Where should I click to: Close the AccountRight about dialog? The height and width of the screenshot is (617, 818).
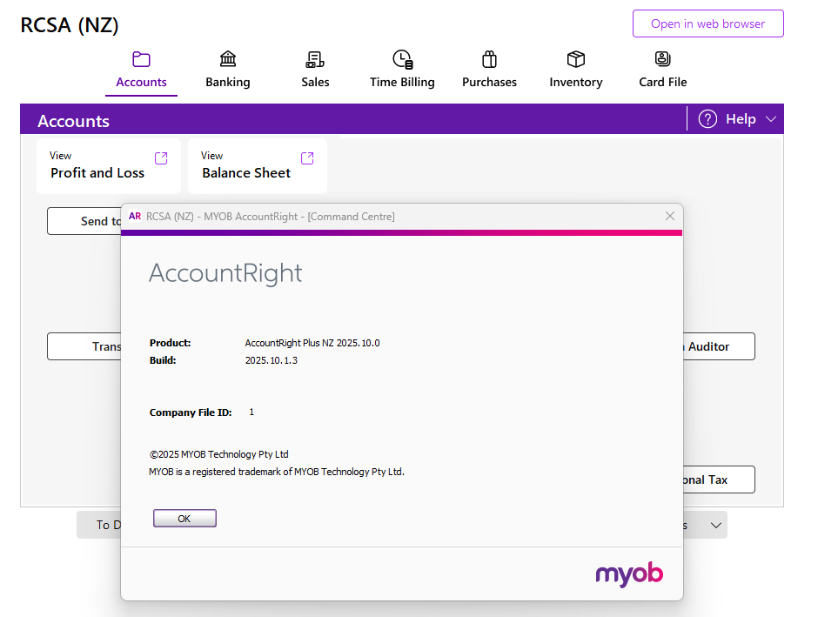coord(670,216)
